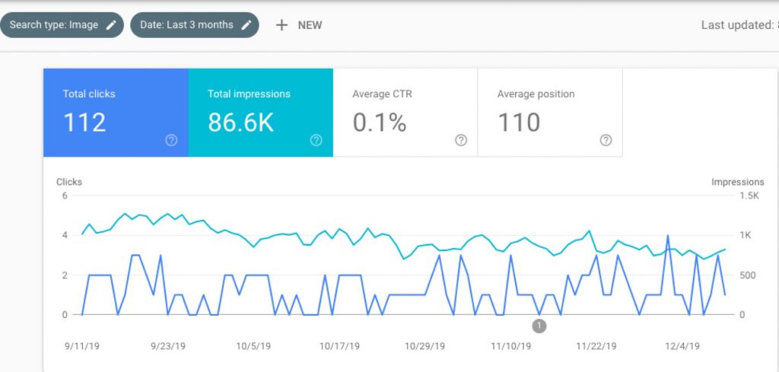
Task: Select the 10/17/19 date label
Action: (339, 346)
